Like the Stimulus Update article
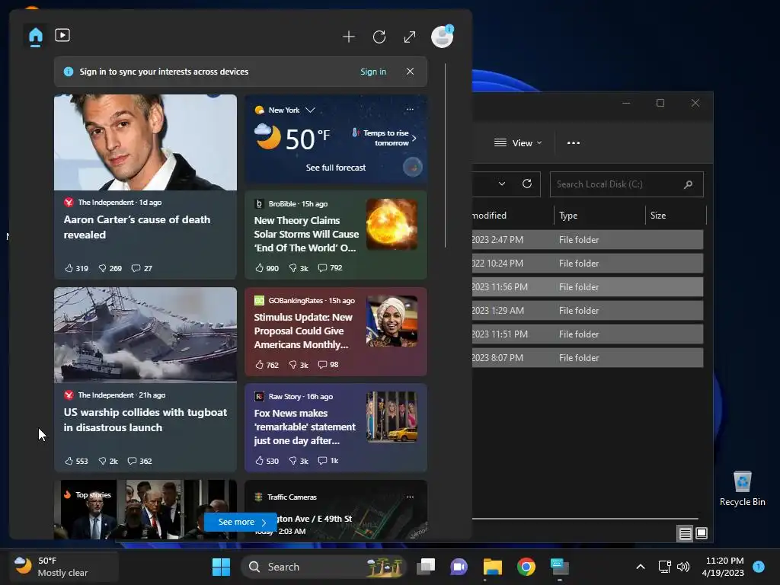780x585 pixels. [267, 365]
